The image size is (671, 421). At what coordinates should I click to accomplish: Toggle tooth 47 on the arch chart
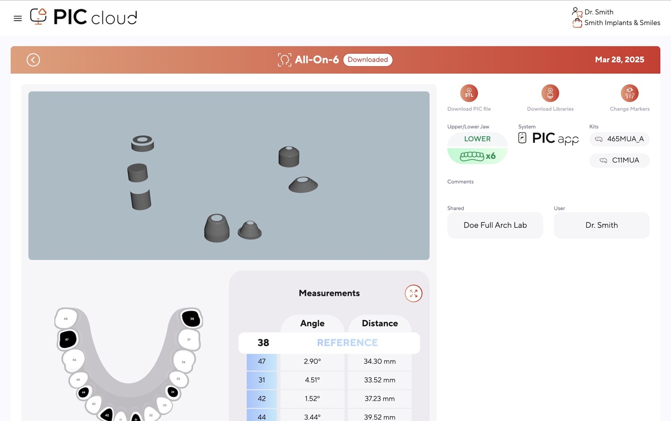(x=67, y=339)
